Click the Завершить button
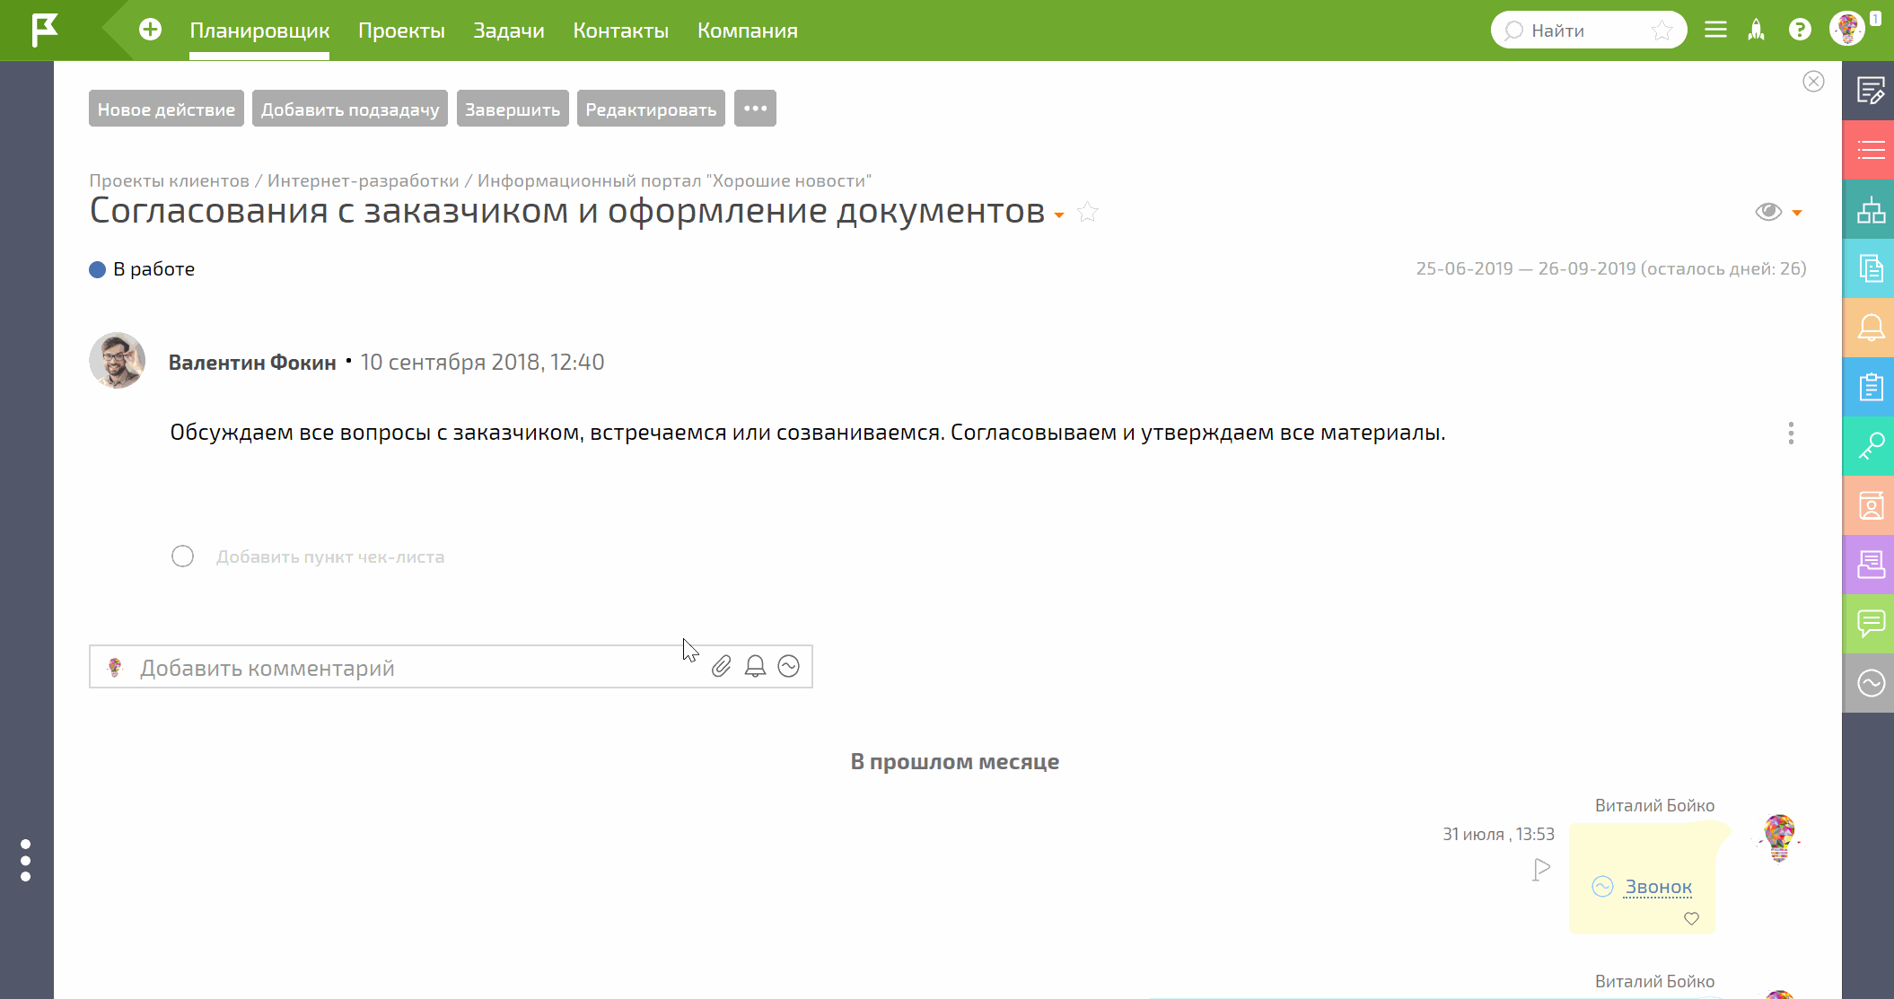1894x999 pixels. (x=512, y=108)
